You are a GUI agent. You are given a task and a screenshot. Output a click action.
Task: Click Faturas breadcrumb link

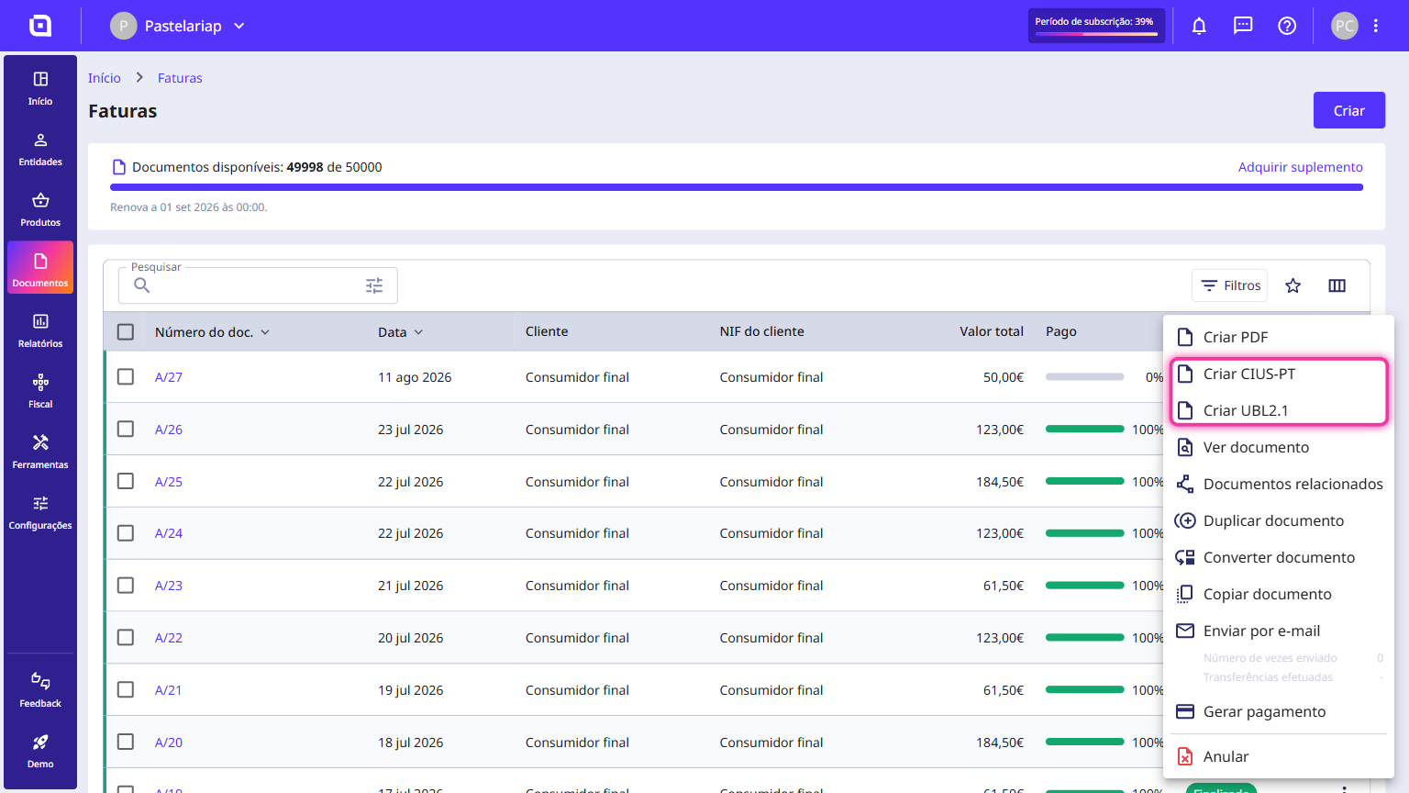[x=180, y=78]
